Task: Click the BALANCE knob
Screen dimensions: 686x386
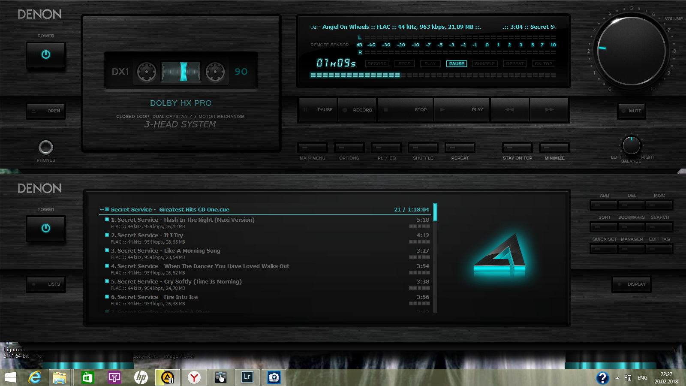Action: [x=631, y=145]
